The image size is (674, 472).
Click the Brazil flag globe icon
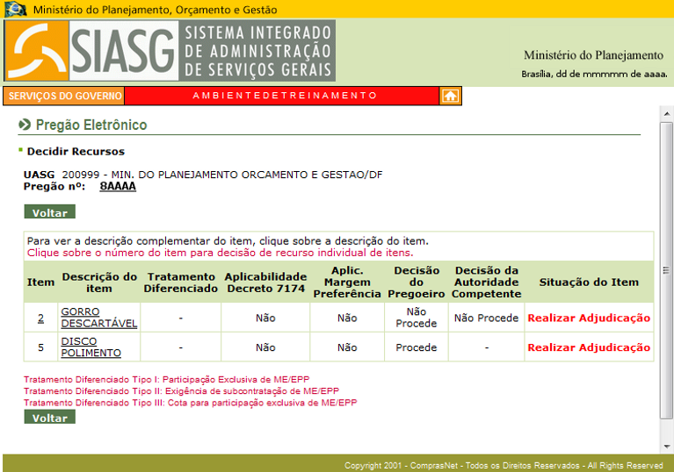(x=16, y=9)
